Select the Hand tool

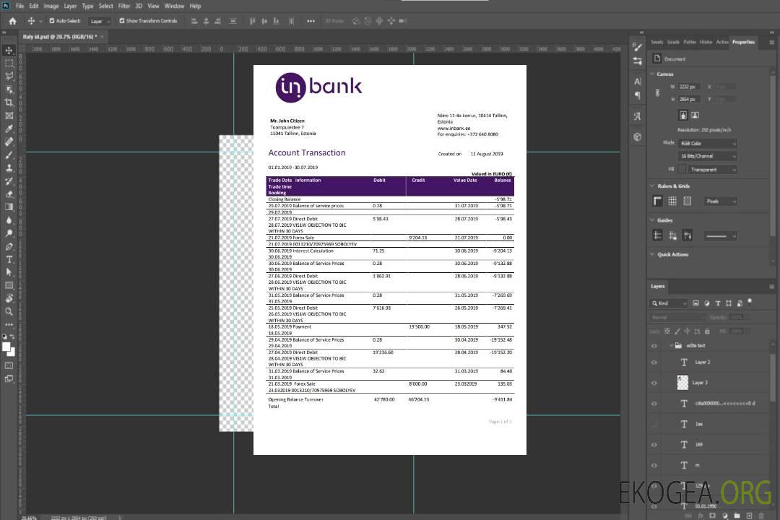(x=9, y=298)
